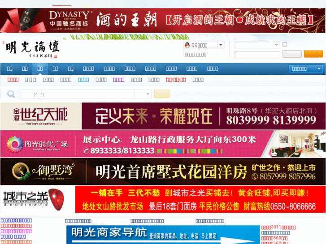
Task: Click the magnifying glass search icon
Action: tap(11, 94)
